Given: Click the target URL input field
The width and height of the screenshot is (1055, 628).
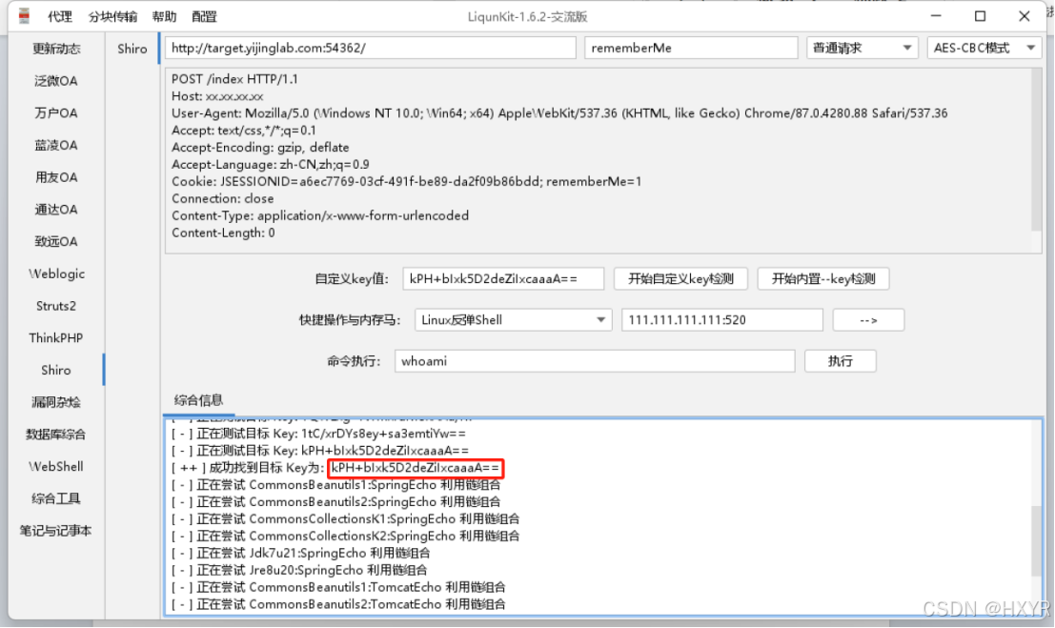Looking at the screenshot, I should coord(370,48).
